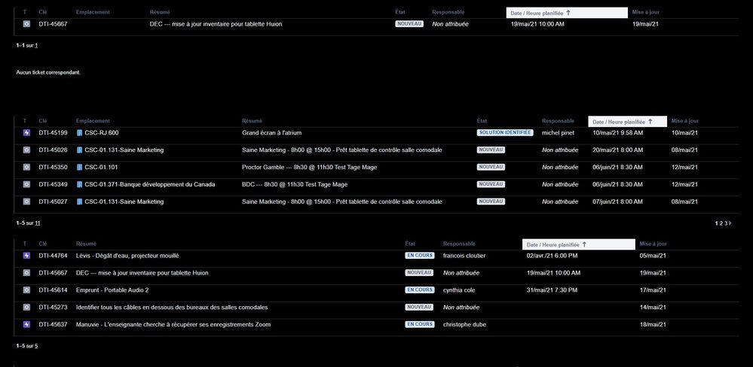Open ticket DTI-45026
The height and width of the screenshot is (367, 753).
[x=53, y=150]
